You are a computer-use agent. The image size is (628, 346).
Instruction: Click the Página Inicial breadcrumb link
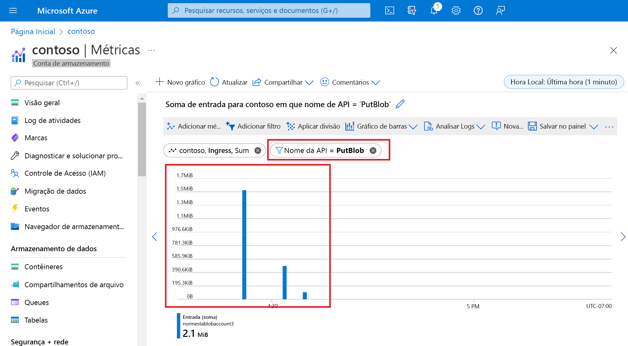(x=33, y=32)
